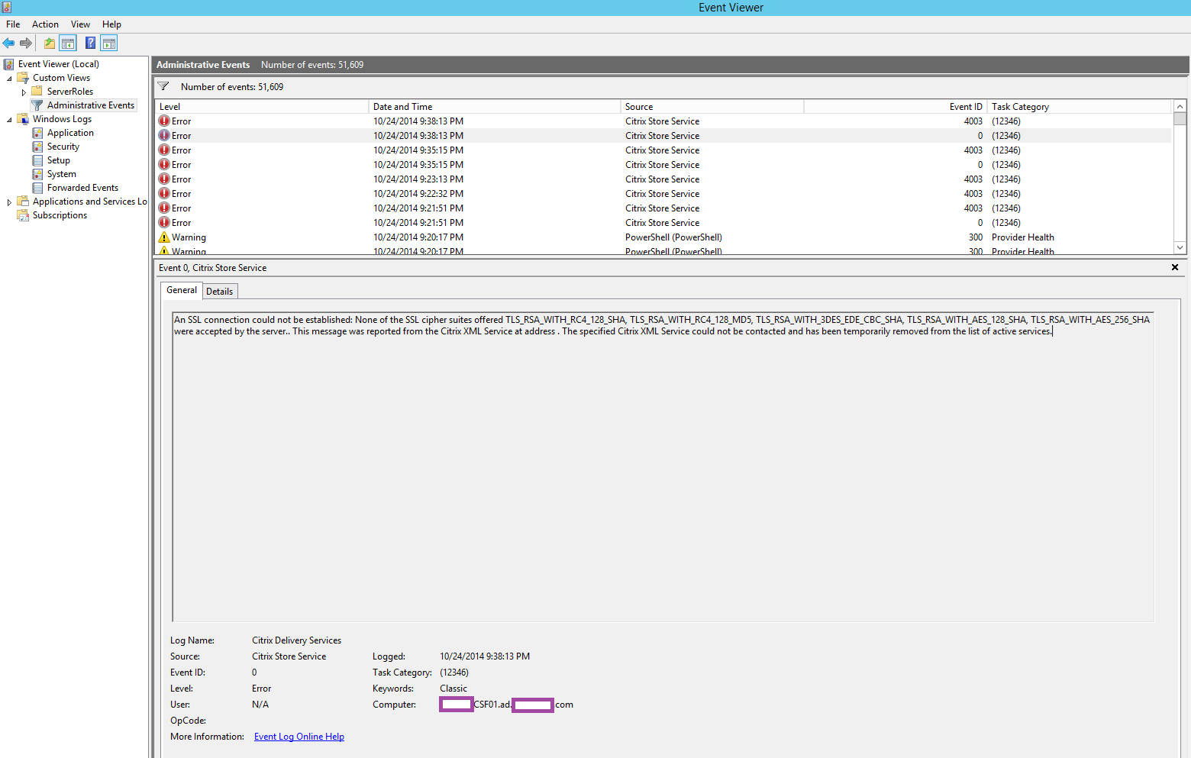Click the Logged value '10/24/2014 9:38:13 PM'
The image size is (1191, 758).
point(485,656)
